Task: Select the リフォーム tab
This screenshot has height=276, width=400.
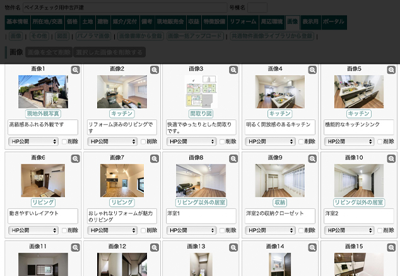Action: (x=243, y=21)
